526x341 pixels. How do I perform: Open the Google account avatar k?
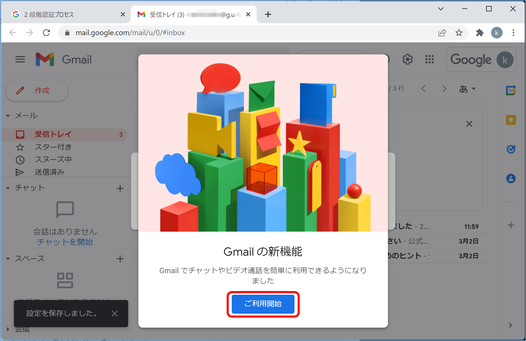pos(505,60)
